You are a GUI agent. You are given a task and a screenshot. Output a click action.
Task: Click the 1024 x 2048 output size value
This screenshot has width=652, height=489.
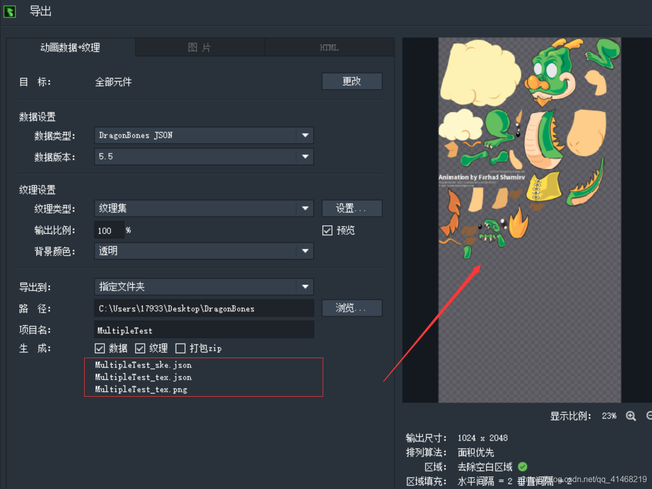(x=483, y=438)
